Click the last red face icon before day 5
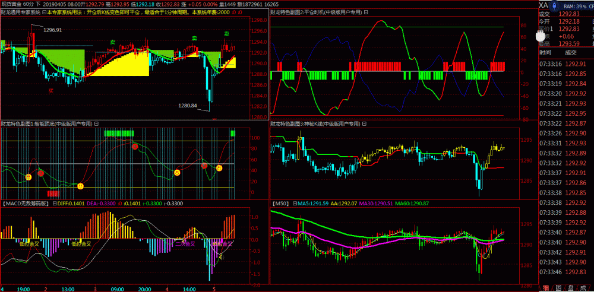 [x=204, y=166]
